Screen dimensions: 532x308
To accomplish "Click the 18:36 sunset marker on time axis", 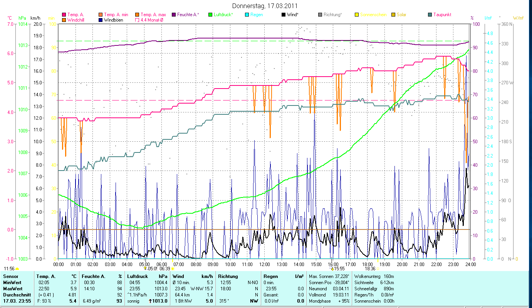I will click(x=370, y=269).
